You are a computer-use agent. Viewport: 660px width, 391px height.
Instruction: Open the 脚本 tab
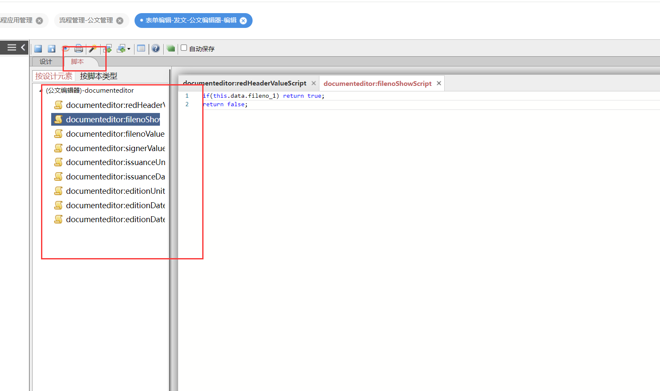pos(77,62)
